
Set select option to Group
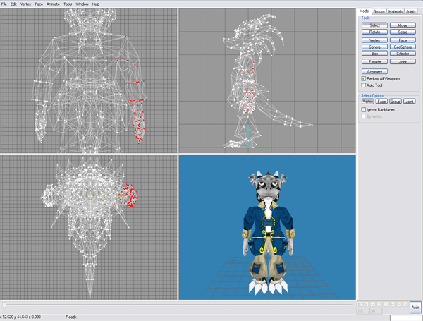click(396, 102)
